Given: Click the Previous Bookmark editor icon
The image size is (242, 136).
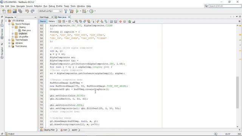Looking at the screenshot, I should [x=98, y=22].
